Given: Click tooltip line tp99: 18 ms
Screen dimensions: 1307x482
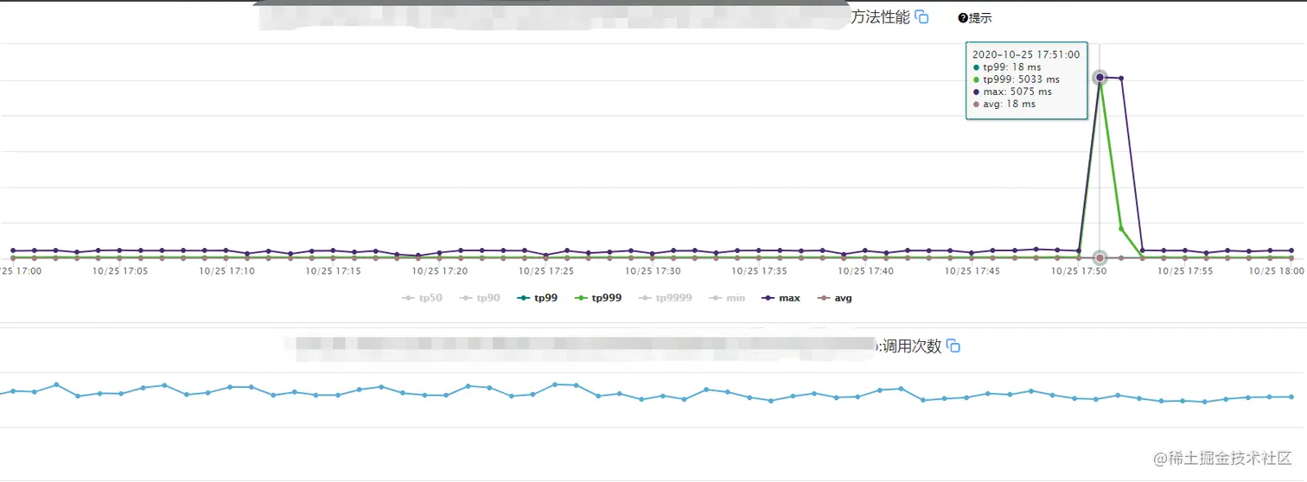Looking at the screenshot, I should 1007,67.
